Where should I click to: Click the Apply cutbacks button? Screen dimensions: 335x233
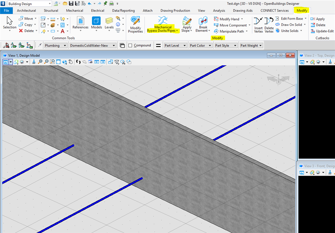click(318, 19)
